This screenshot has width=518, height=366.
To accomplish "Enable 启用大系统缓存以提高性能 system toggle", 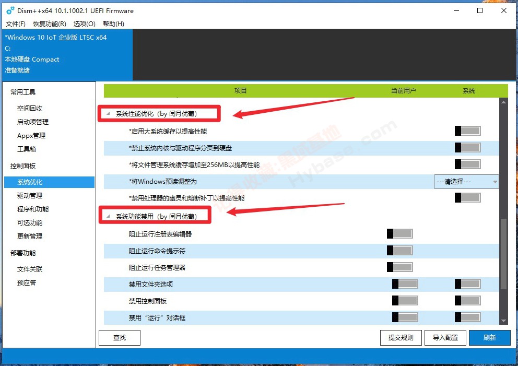I will click(x=467, y=131).
